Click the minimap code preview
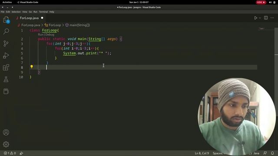The width and height of the screenshot is (278, 156). 261,28
